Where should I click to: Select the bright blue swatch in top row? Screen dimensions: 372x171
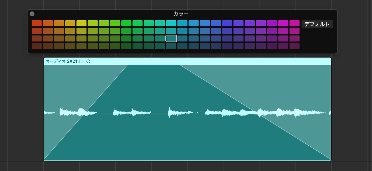(x=216, y=23)
